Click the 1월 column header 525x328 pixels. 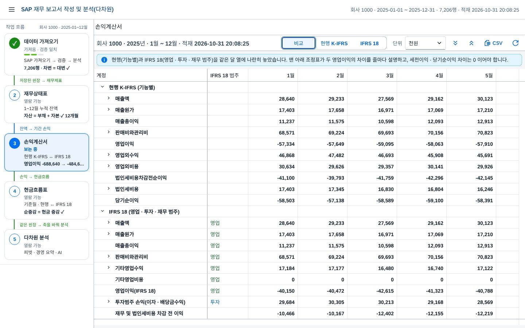point(273,75)
